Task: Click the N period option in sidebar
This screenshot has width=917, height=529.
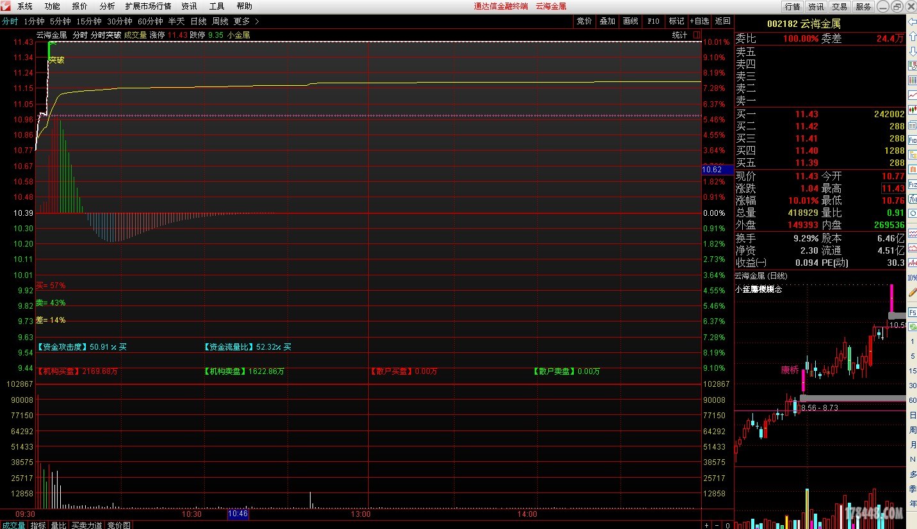Action: [912, 459]
